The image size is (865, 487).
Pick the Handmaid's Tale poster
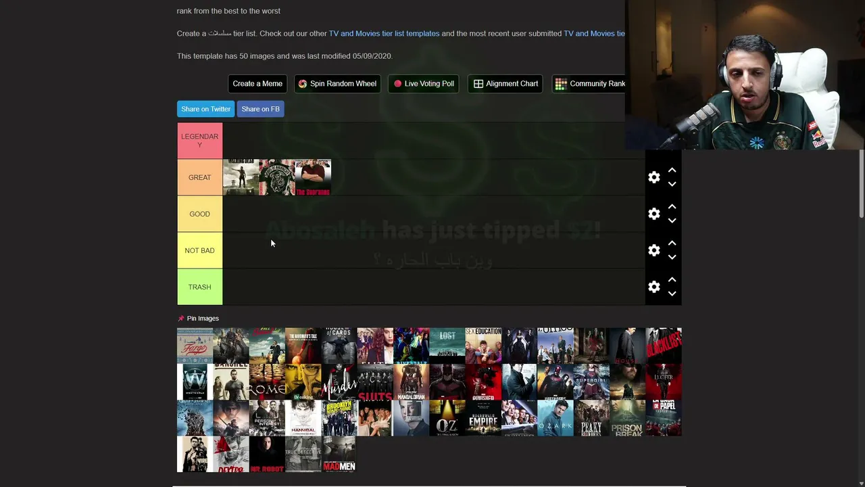pyautogui.click(x=303, y=346)
